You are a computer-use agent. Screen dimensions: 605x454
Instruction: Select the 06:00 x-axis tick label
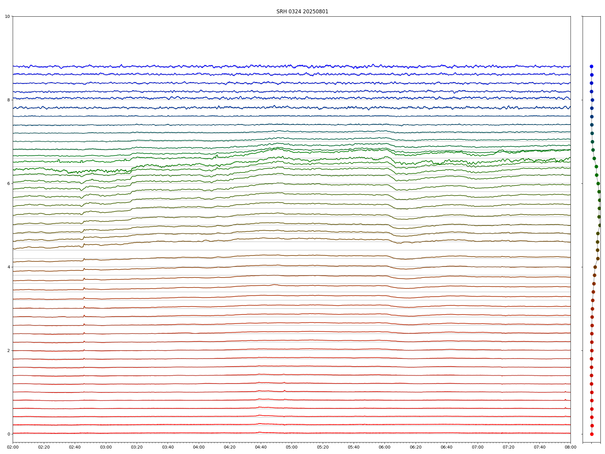pyautogui.click(x=384, y=447)
